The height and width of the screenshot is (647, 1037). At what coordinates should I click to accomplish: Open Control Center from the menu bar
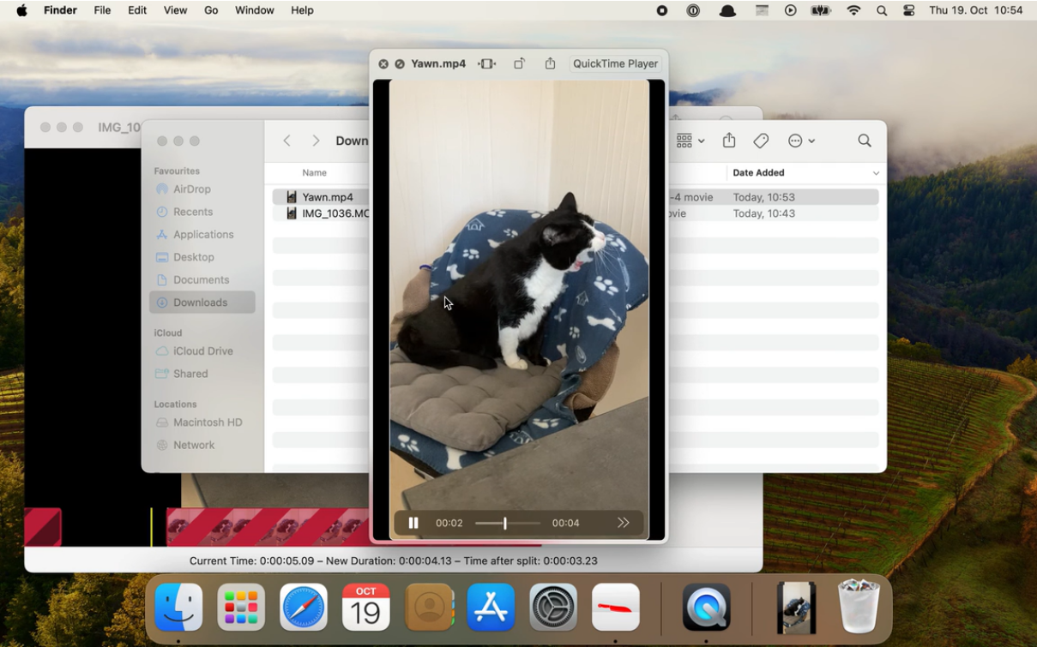(x=909, y=10)
